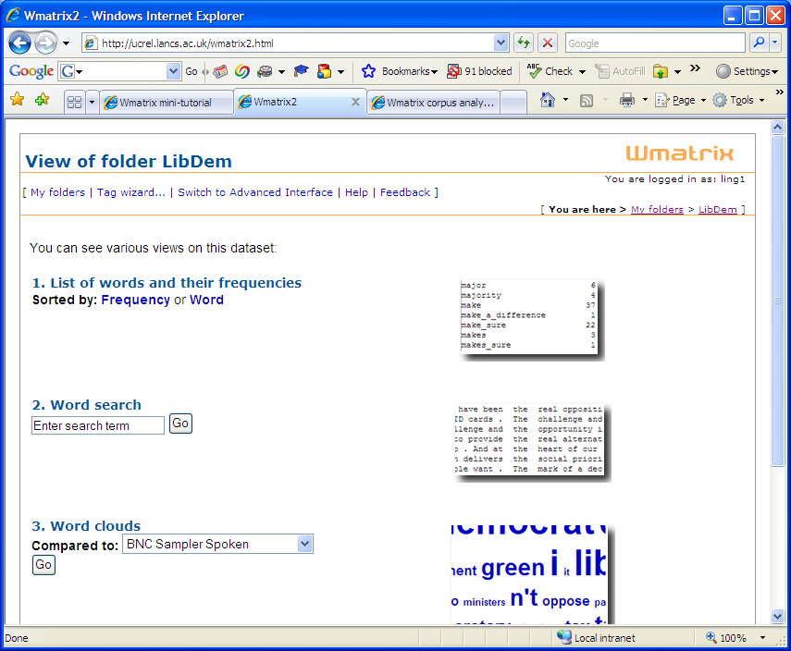Open the Favorites Center star
Viewport: 791px width, 651px height.
[x=17, y=100]
